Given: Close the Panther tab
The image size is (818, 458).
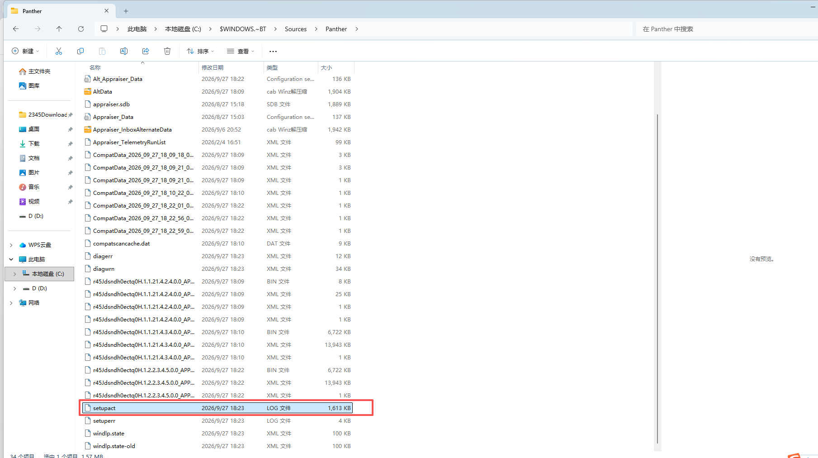Looking at the screenshot, I should click(x=107, y=11).
